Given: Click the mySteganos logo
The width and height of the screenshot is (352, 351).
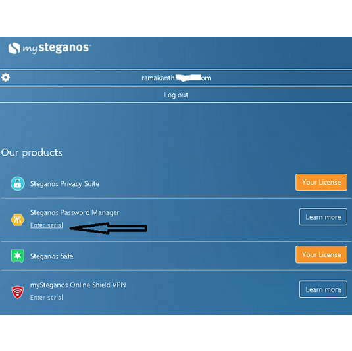Looking at the screenshot, I should tap(49, 48).
